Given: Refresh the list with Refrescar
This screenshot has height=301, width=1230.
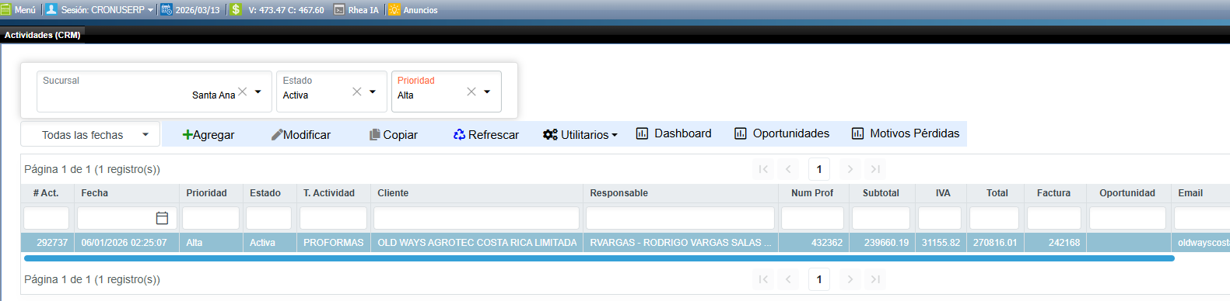Looking at the screenshot, I should (x=486, y=134).
